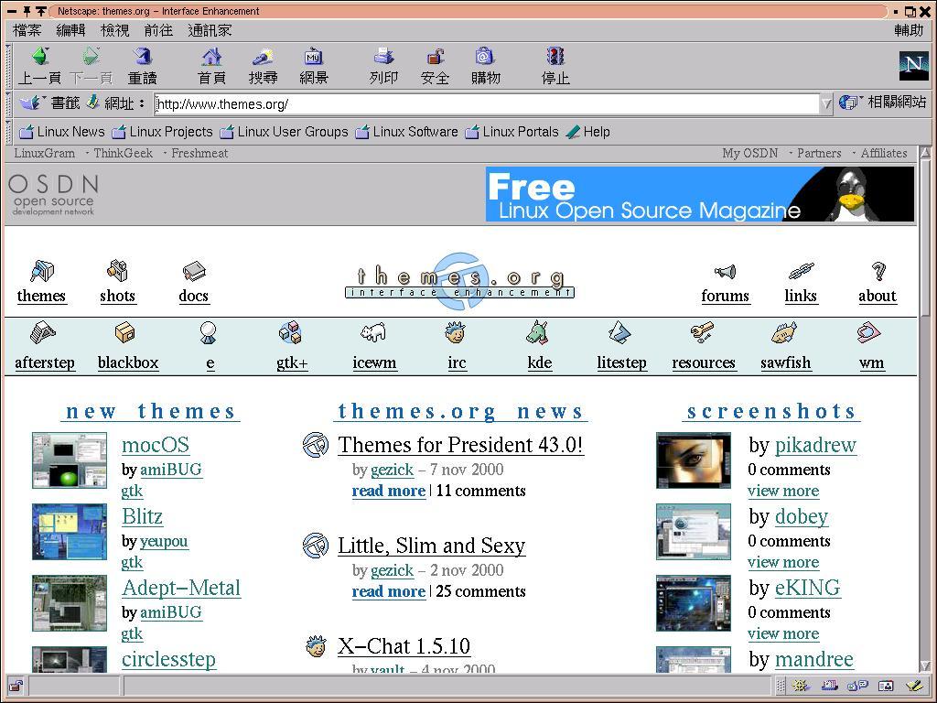Screen dimensions: 937x703
Task: Click the Print (列印) toolbar icon
Action: tap(383, 56)
